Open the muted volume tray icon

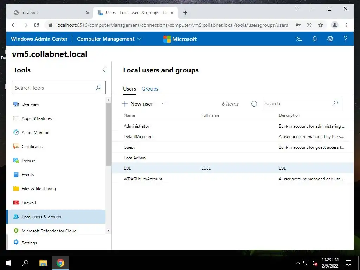click(314, 263)
